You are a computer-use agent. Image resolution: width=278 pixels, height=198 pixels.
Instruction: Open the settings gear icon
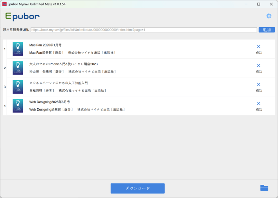[269, 16]
